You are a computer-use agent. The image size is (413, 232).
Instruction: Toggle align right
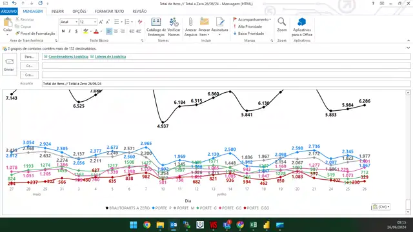click(123, 31)
